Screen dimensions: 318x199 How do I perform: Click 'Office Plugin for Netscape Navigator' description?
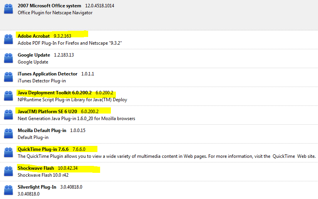point(55,13)
